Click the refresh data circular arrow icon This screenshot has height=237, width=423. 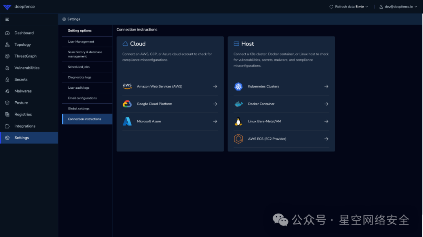331,7
